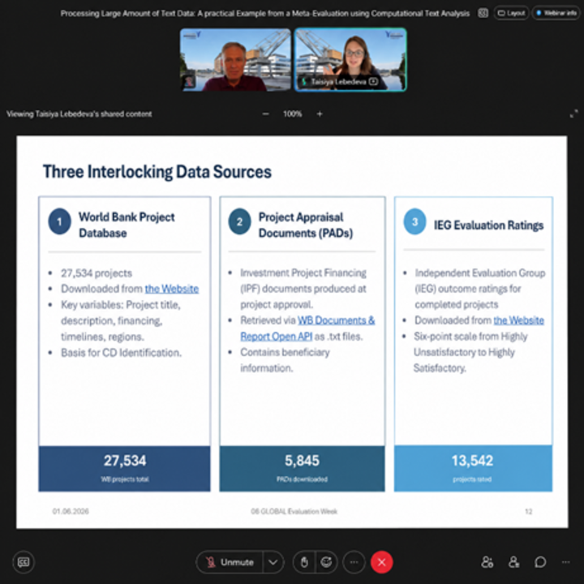This screenshot has width=584, height=584.
Task: Open chat bubble icon
Action: [x=540, y=562]
